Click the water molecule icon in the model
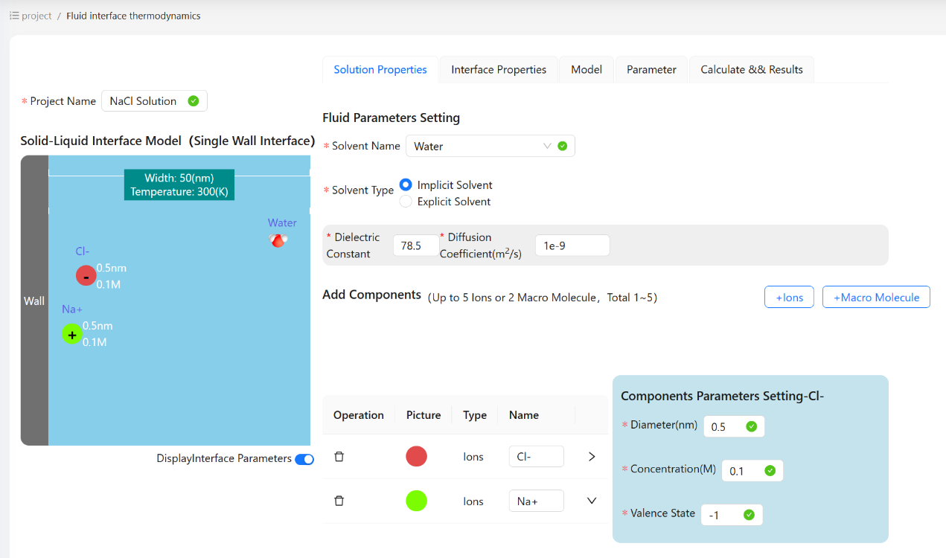The width and height of the screenshot is (946, 558). coord(278,240)
